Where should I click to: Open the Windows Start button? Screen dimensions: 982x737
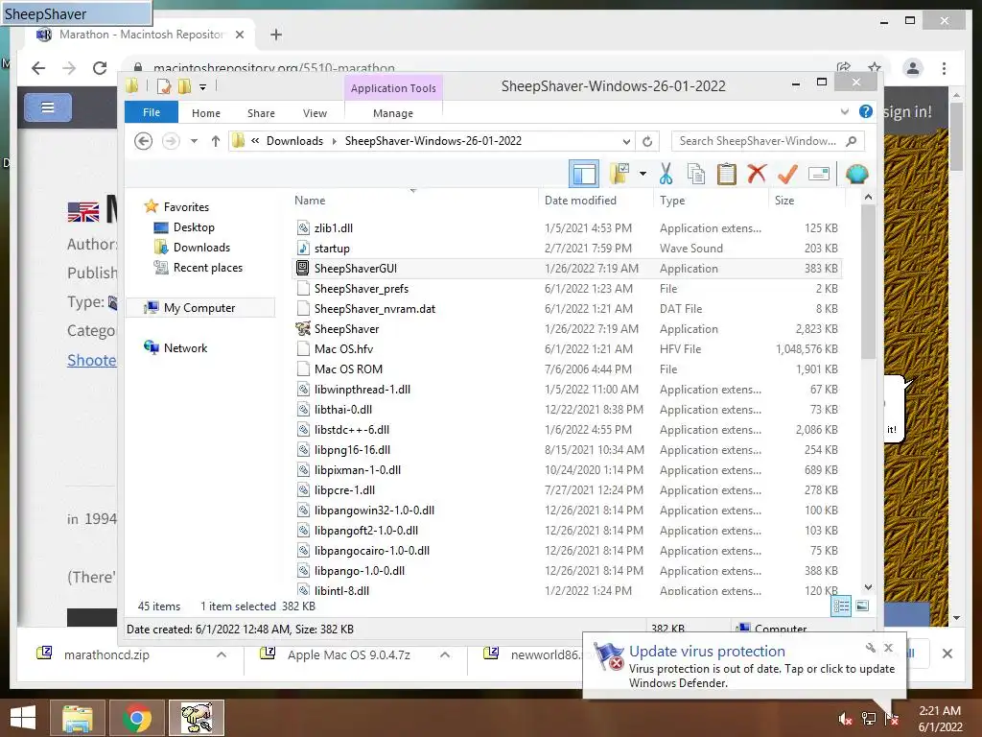click(x=23, y=718)
